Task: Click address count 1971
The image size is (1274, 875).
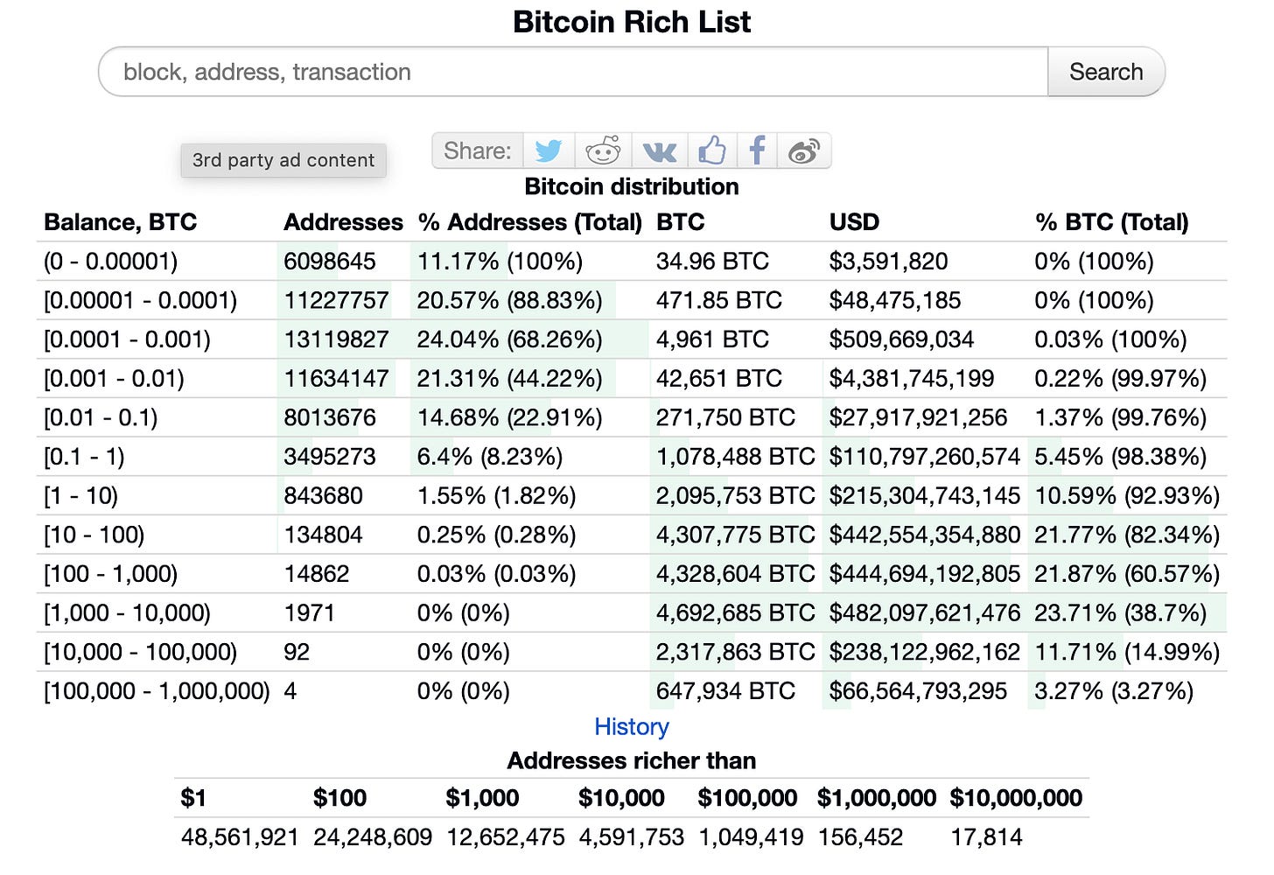Action: [x=309, y=613]
